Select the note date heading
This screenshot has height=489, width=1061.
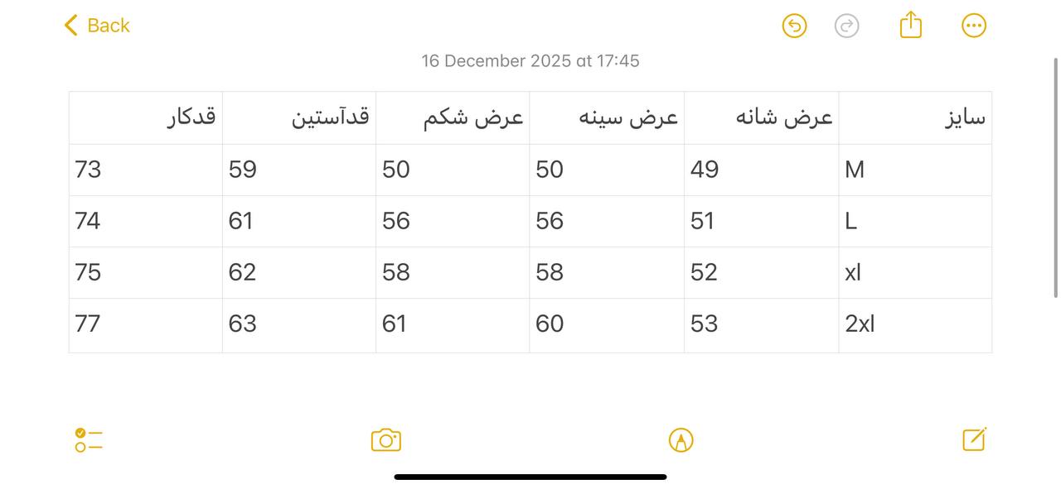coord(530,60)
